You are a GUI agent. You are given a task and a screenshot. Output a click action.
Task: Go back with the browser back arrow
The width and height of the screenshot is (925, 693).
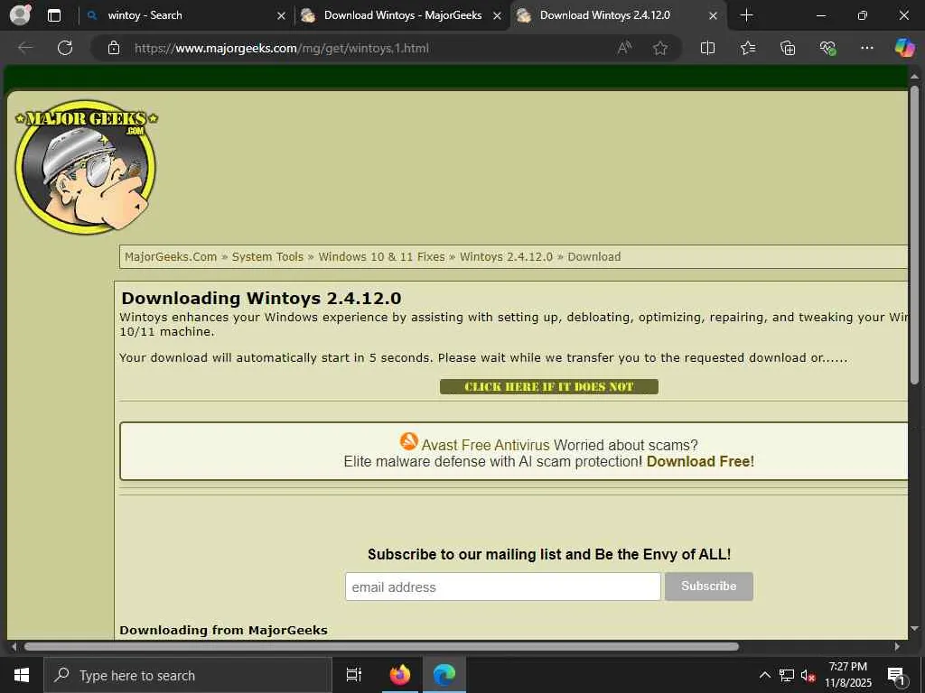click(25, 48)
